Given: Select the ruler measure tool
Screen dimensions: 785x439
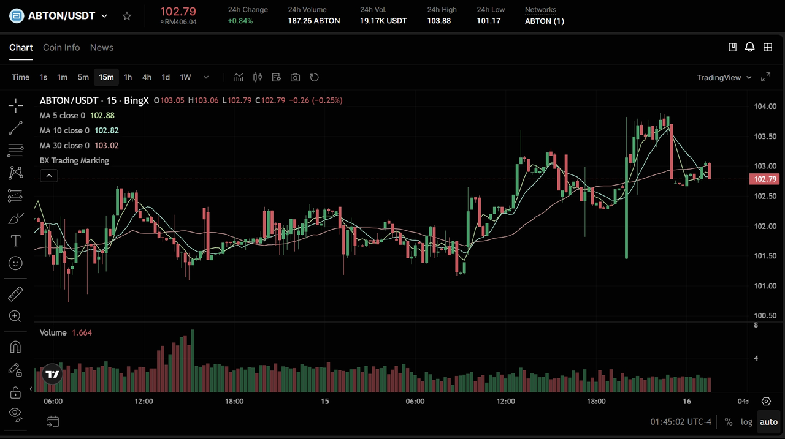Looking at the screenshot, I should [x=16, y=295].
